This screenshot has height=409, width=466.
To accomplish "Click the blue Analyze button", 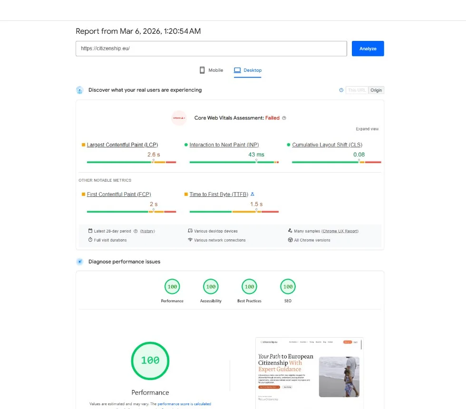I will [368, 48].
